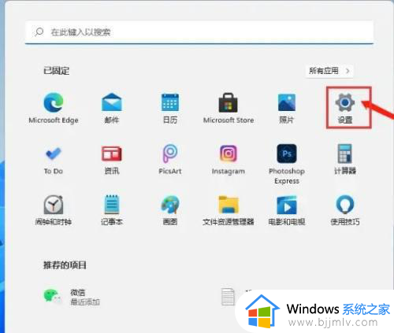
Task: Open the 日历 calendar app
Action: [x=170, y=108]
